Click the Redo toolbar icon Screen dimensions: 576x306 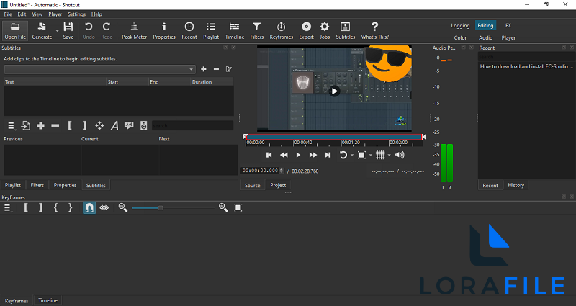click(107, 31)
